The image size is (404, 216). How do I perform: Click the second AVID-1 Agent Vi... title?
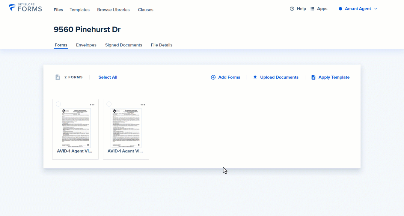coord(125,151)
